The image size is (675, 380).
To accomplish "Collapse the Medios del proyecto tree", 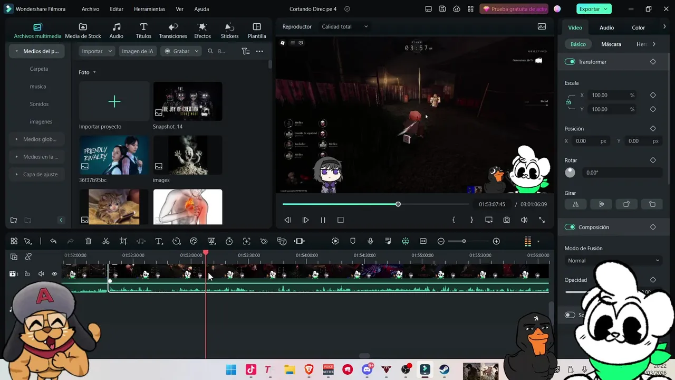I will pyautogui.click(x=17, y=51).
